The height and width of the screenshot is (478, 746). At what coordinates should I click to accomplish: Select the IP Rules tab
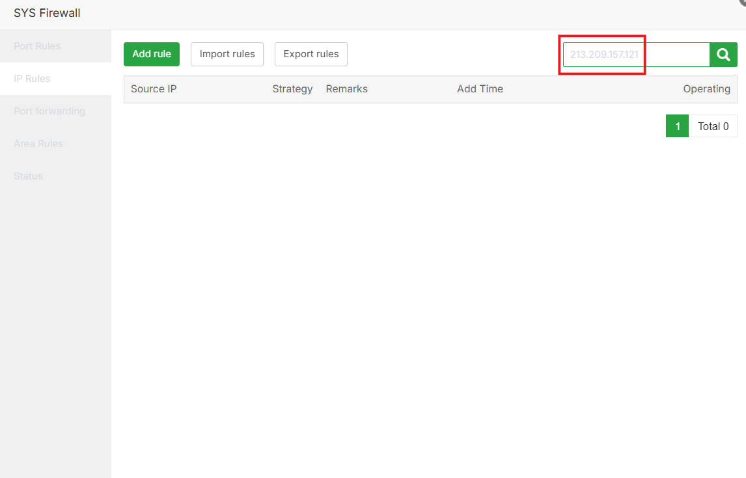[x=56, y=79]
